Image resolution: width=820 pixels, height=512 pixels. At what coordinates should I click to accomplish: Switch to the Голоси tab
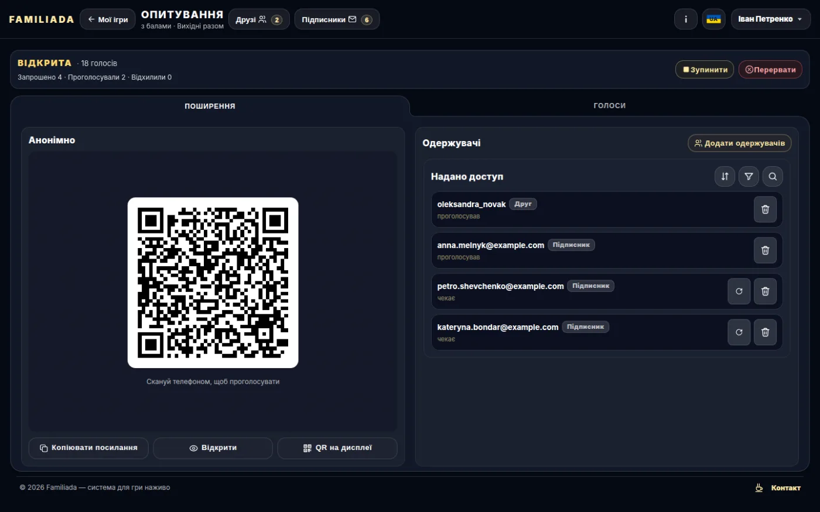coord(610,106)
